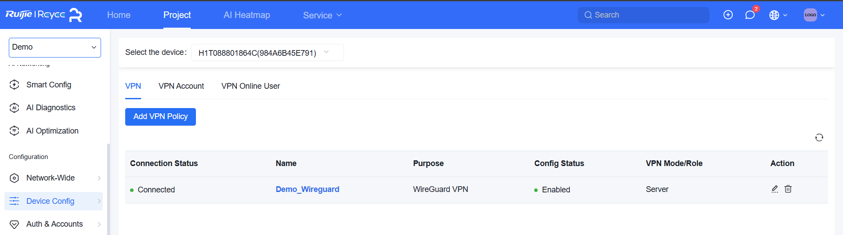Open the device selection dropdown
The image size is (843, 235).
(x=267, y=53)
